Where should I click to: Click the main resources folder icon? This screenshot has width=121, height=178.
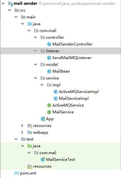point(30,126)
